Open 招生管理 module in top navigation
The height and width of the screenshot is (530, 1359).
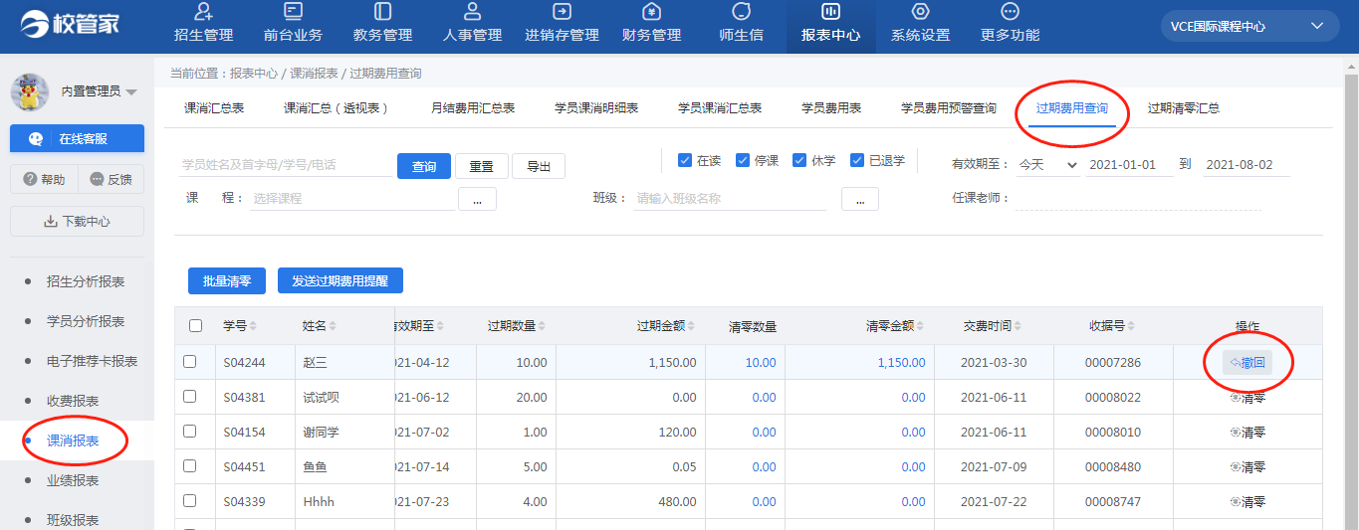pyautogui.click(x=204, y=24)
